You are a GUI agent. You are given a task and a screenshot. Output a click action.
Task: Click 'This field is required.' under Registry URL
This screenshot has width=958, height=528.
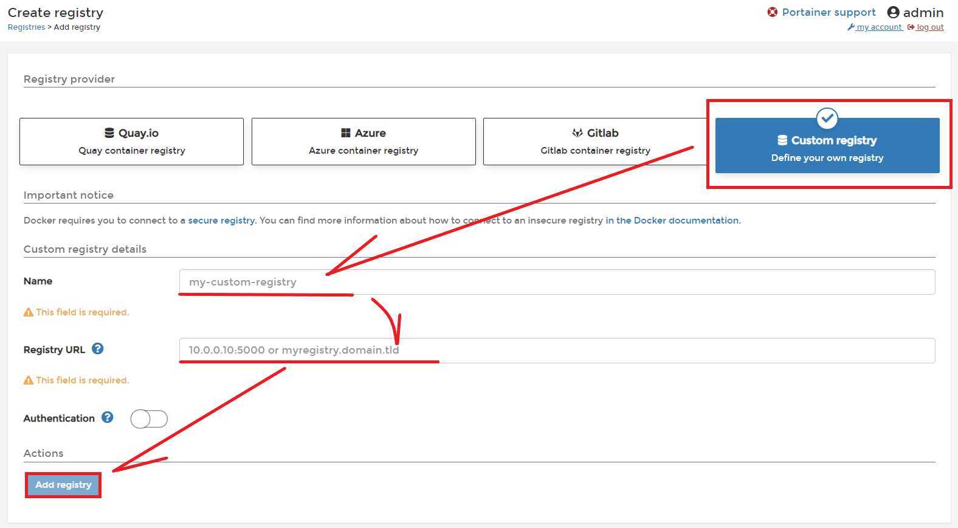tap(83, 380)
